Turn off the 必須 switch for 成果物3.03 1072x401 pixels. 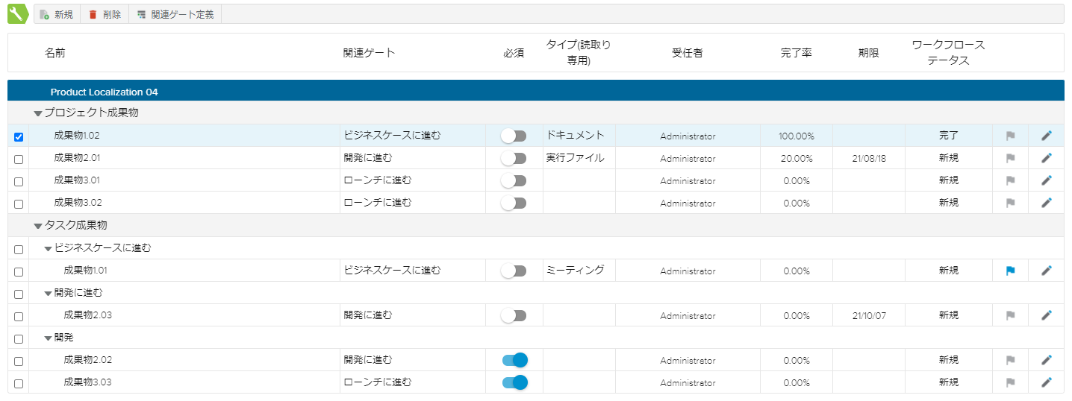514,382
